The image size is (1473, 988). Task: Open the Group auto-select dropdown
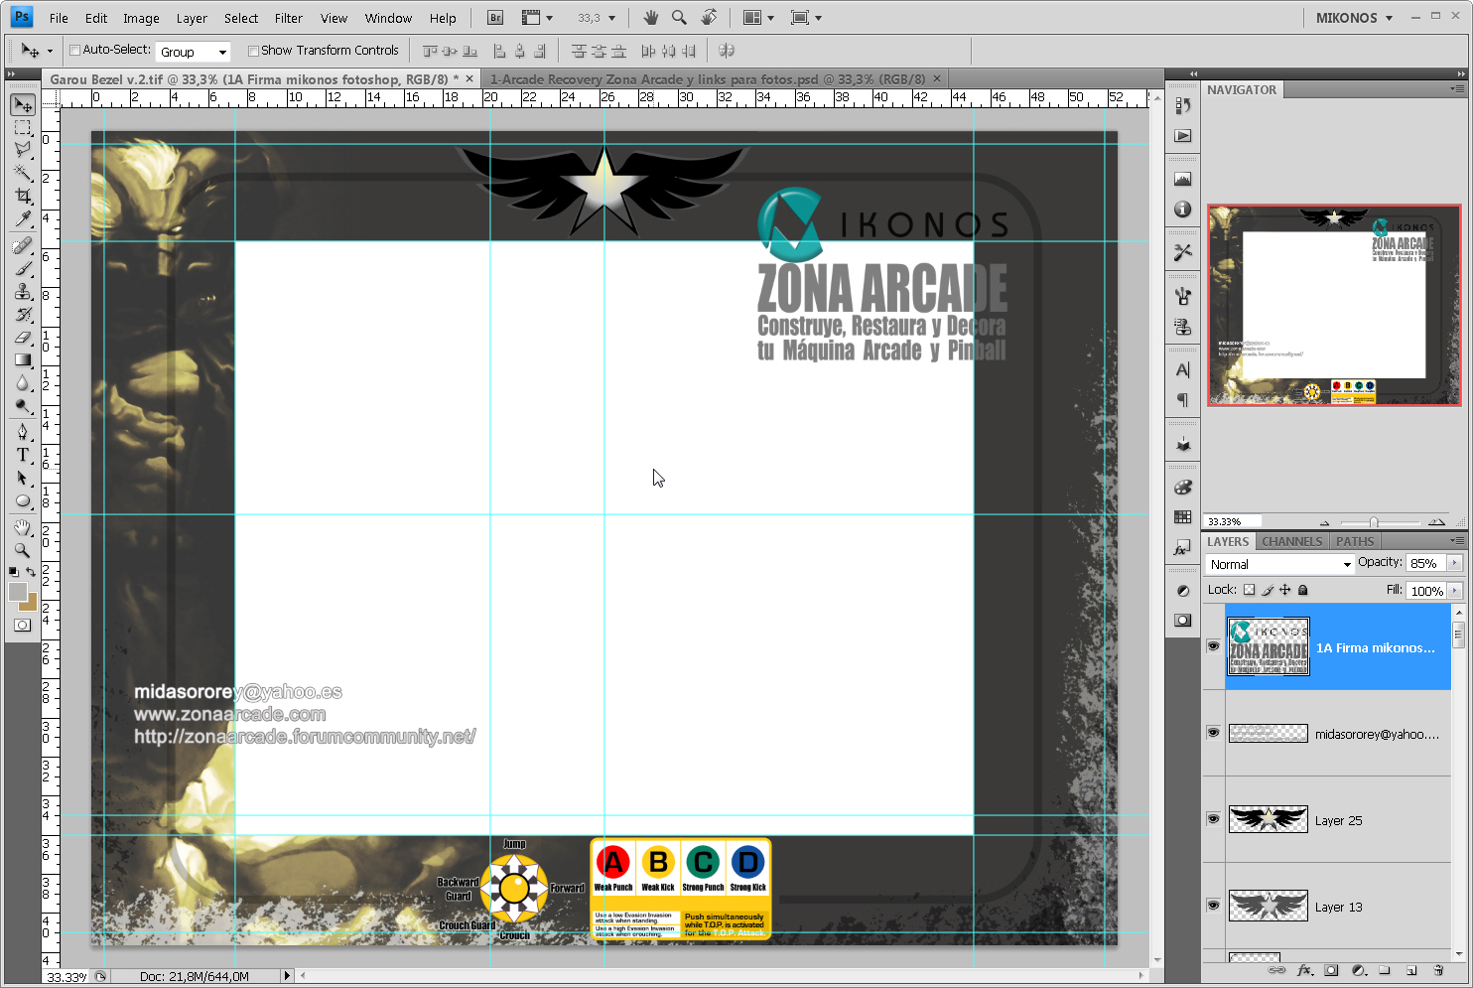click(x=193, y=52)
